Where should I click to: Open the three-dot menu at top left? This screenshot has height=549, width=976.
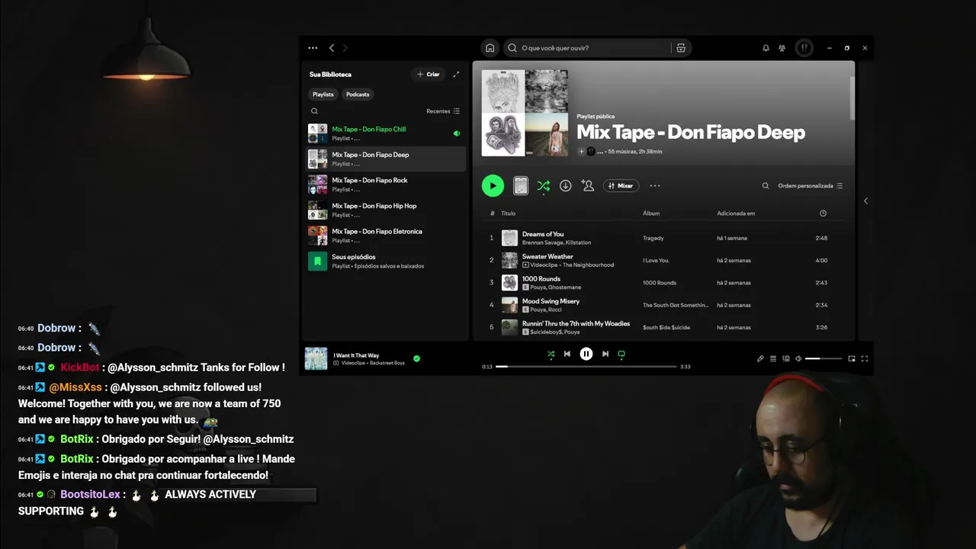313,48
